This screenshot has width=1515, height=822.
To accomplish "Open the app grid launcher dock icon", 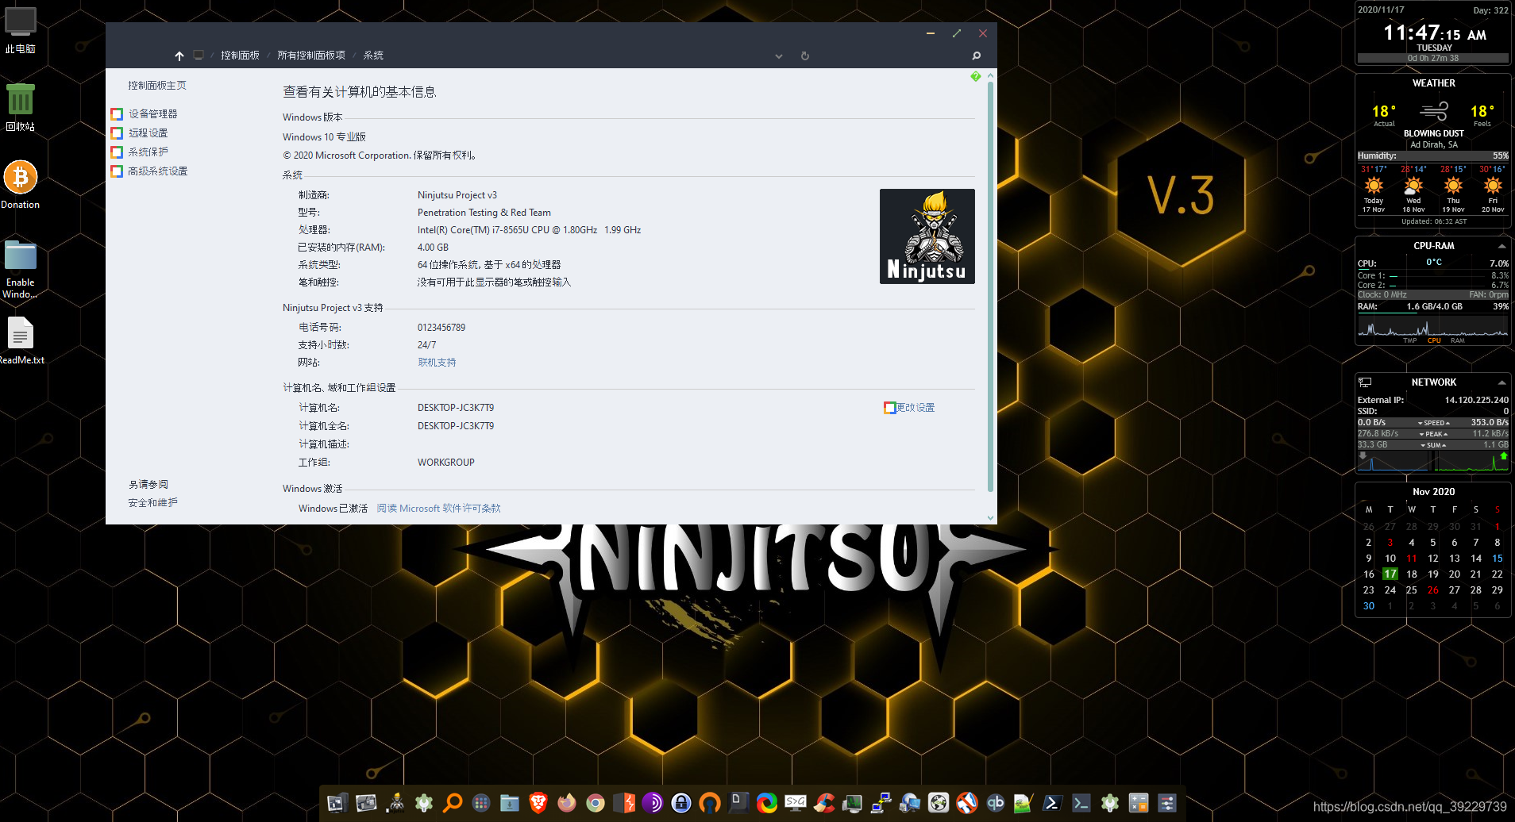I will click(x=481, y=803).
